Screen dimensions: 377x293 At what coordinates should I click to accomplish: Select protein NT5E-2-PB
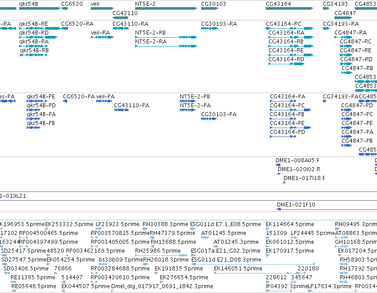tap(187, 101)
